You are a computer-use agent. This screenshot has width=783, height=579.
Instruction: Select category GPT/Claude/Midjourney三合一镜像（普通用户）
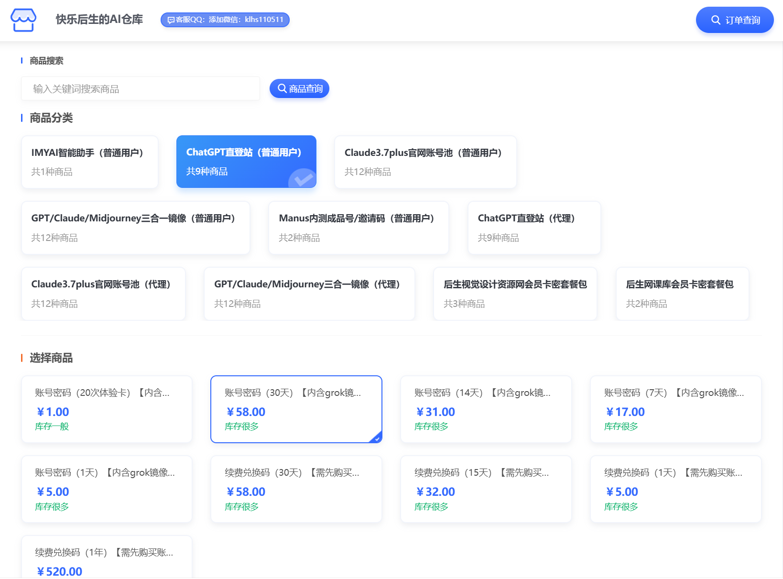136,228
